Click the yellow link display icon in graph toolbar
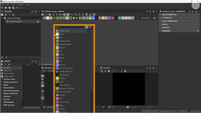Screen dimensions: 201x113 click(x=72, y=15)
